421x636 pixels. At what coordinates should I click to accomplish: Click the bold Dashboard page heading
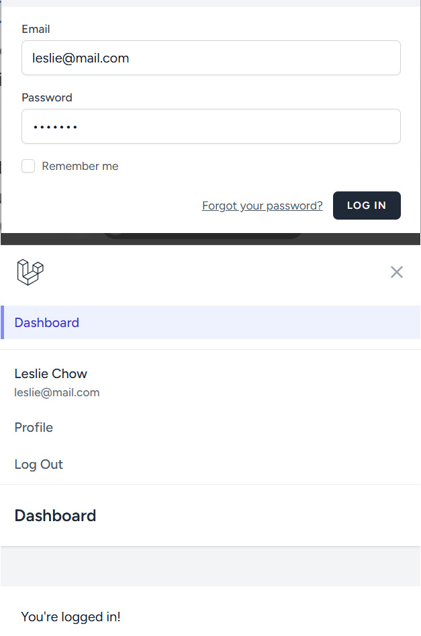point(55,516)
